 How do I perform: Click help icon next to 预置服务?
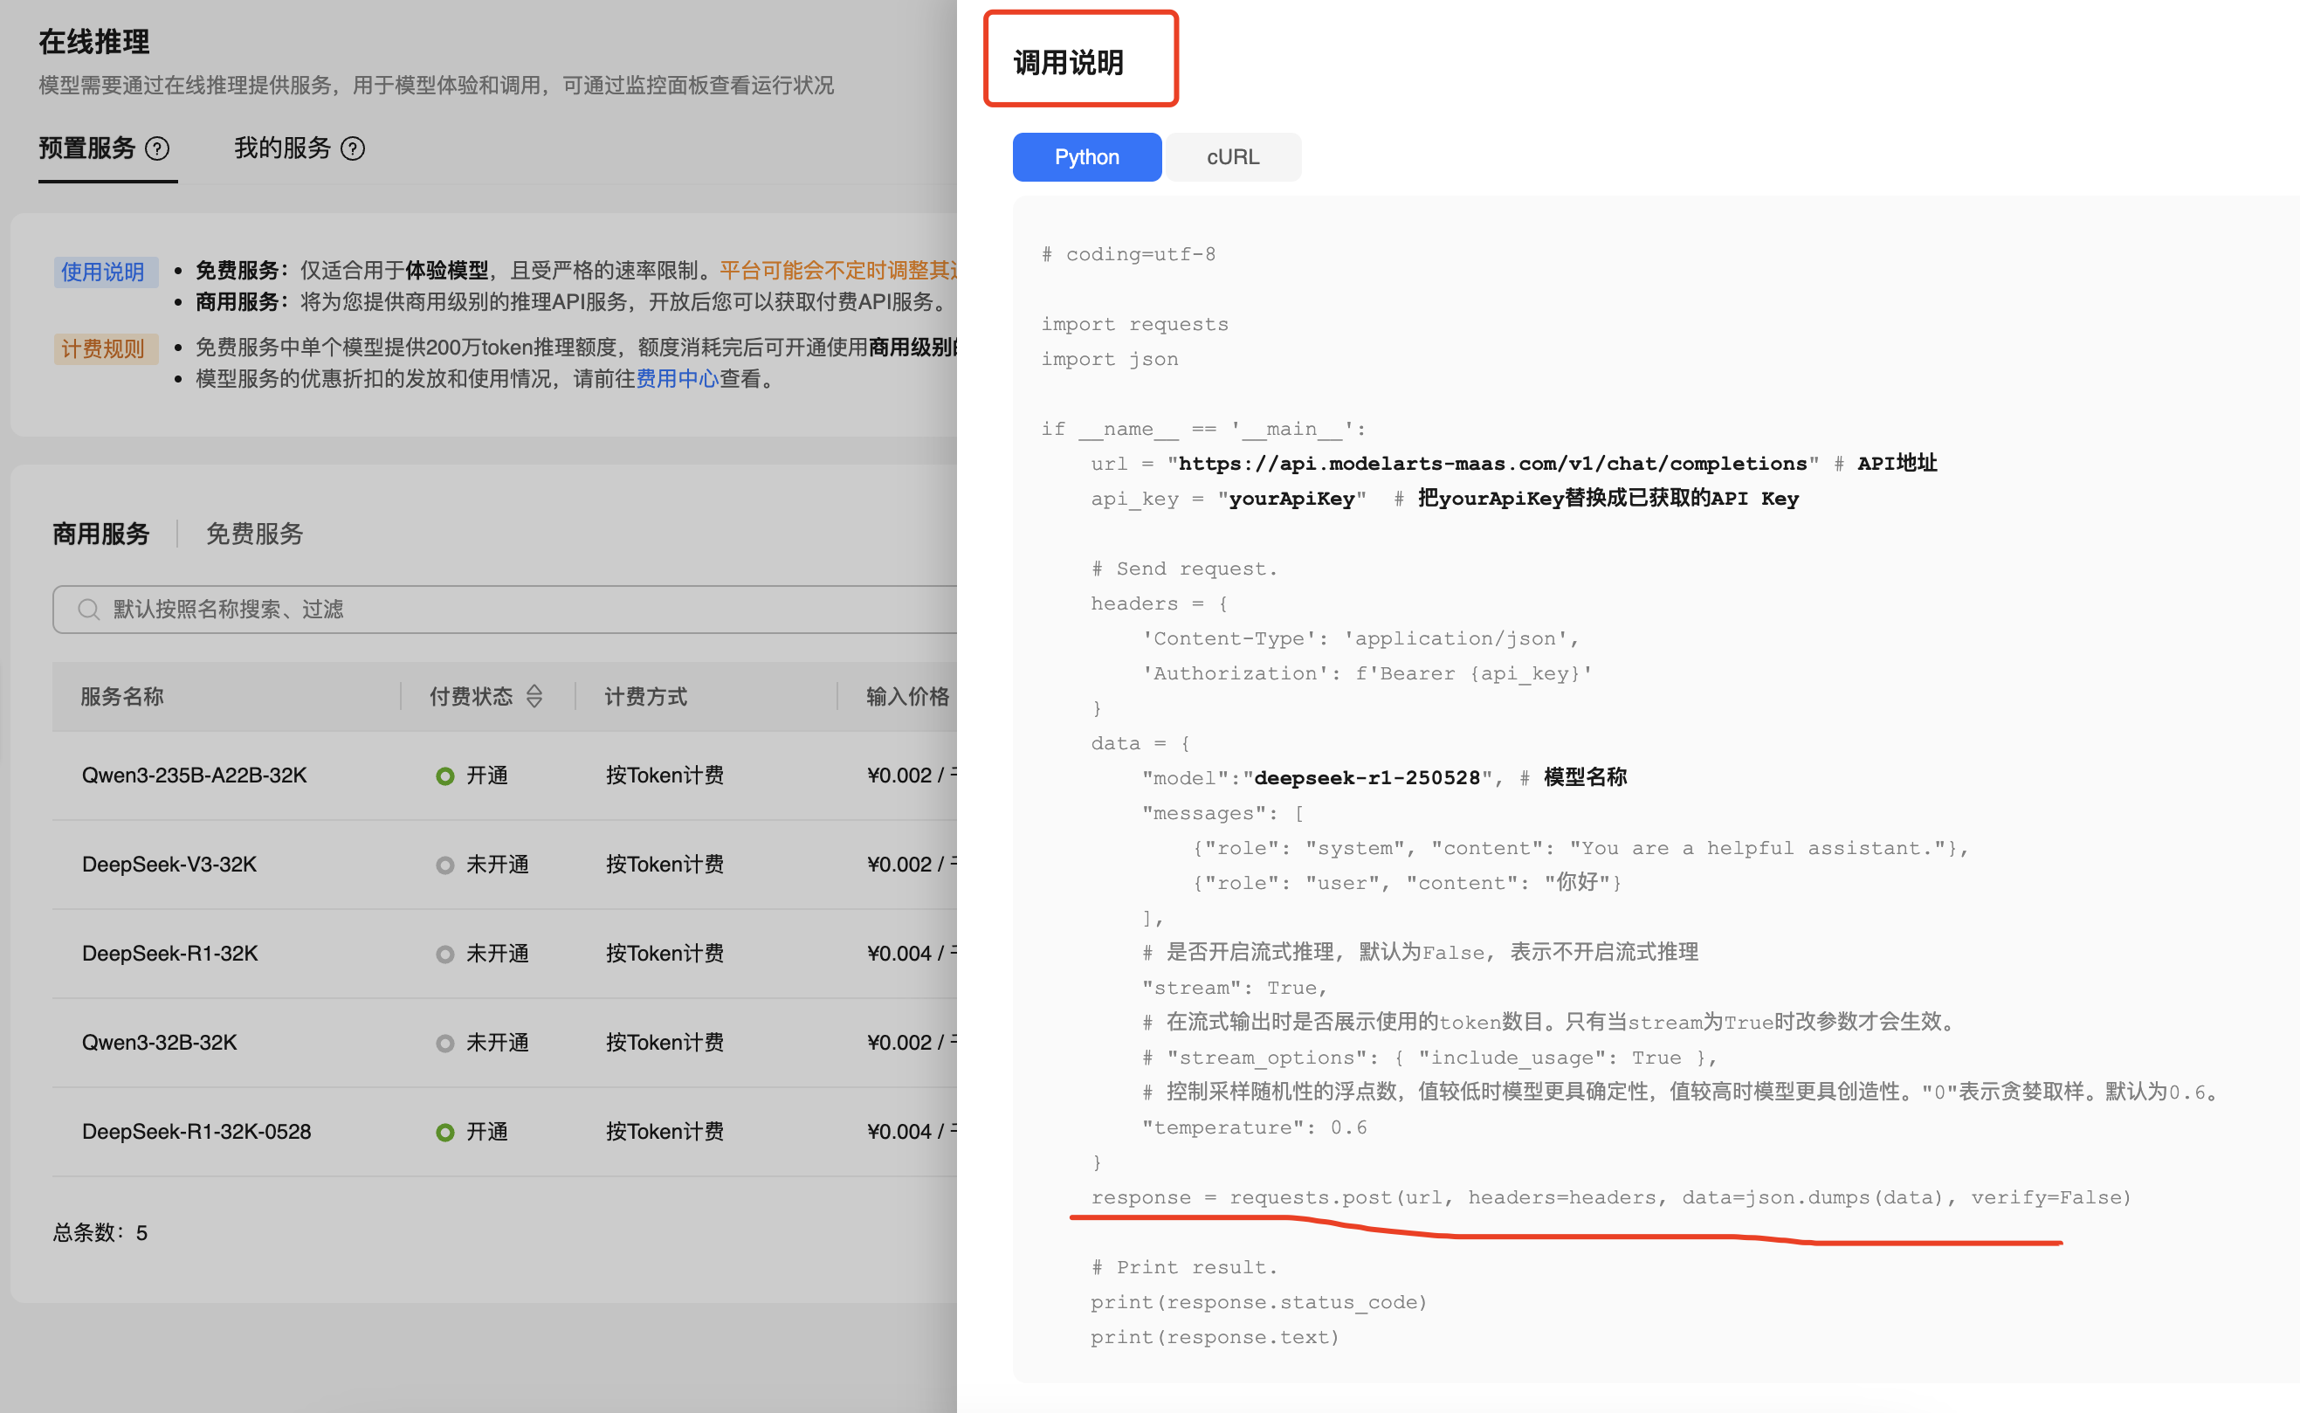(158, 148)
